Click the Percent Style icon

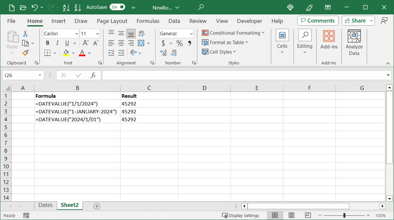(x=179, y=43)
